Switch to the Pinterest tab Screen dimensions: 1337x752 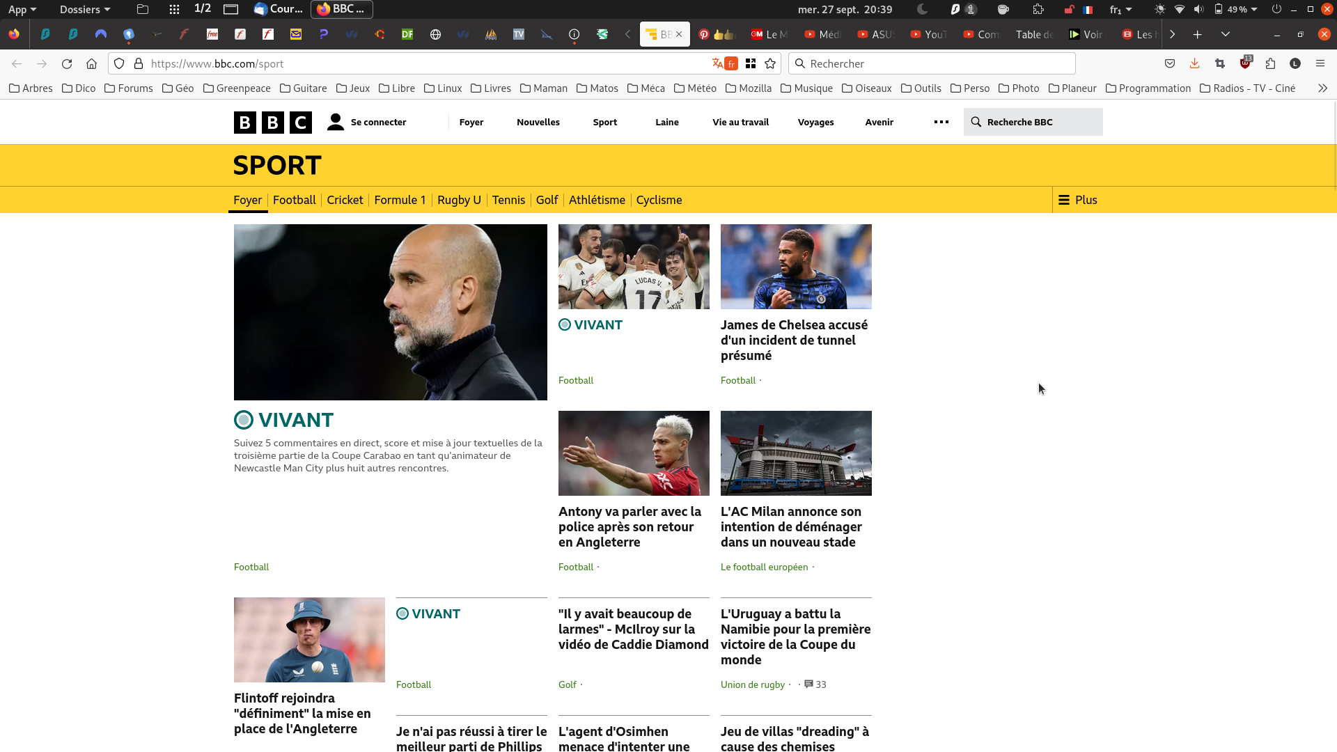pos(718,34)
